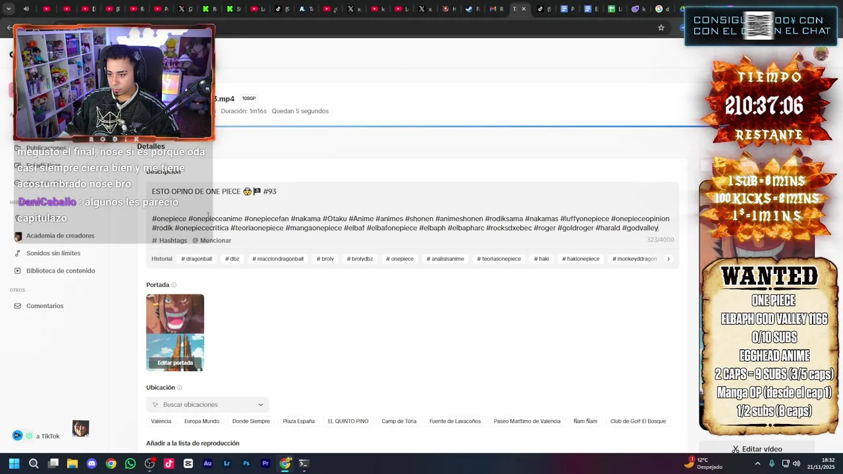Screen dimensions: 843x474
Task: Open the Windows Start menu
Action: click(14, 463)
